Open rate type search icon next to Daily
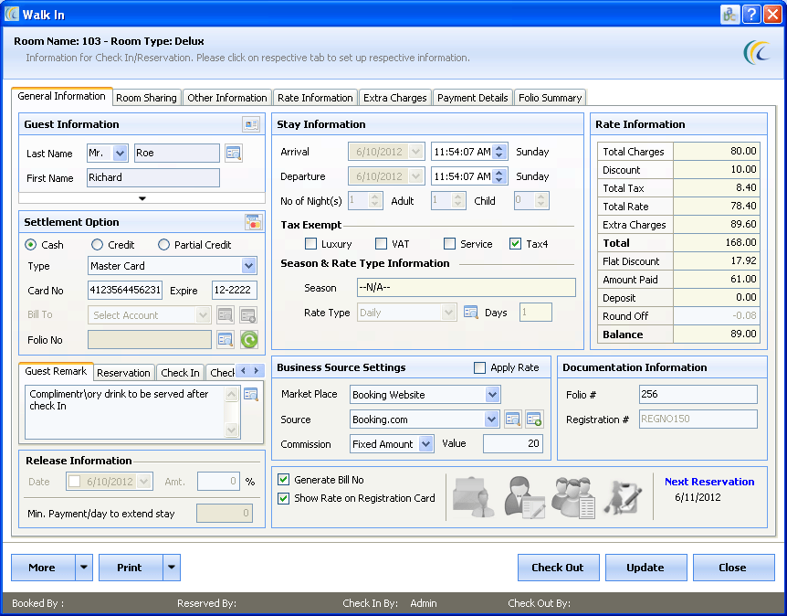This screenshot has width=787, height=616. (471, 313)
